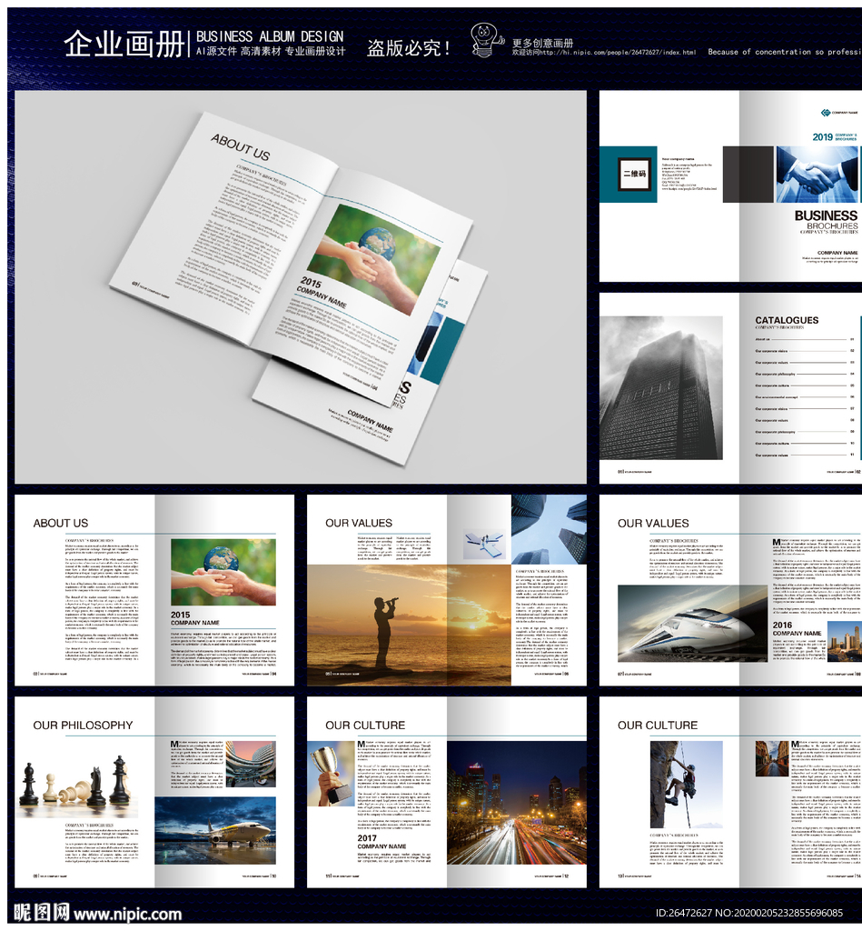This screenshot has height=931, width=862.
Task: Select the OUR PHILOSOPHY heading
Action: [x=83, y=725]
